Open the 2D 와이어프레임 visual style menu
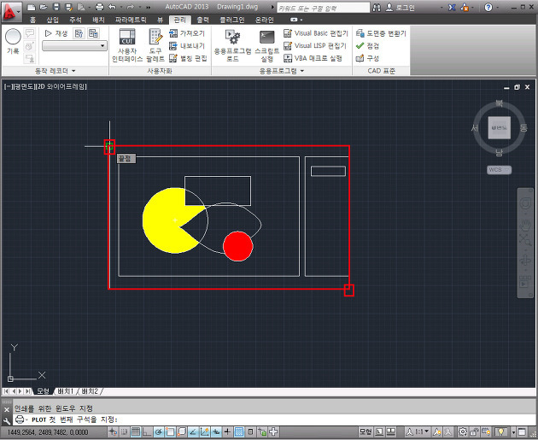The height and width of the screenshot is (440, 538). 61,86
